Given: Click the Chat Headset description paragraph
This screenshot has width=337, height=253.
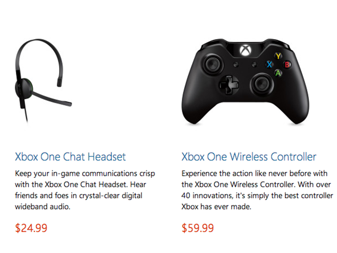Looking at the screenshot, I should [84, 190].
